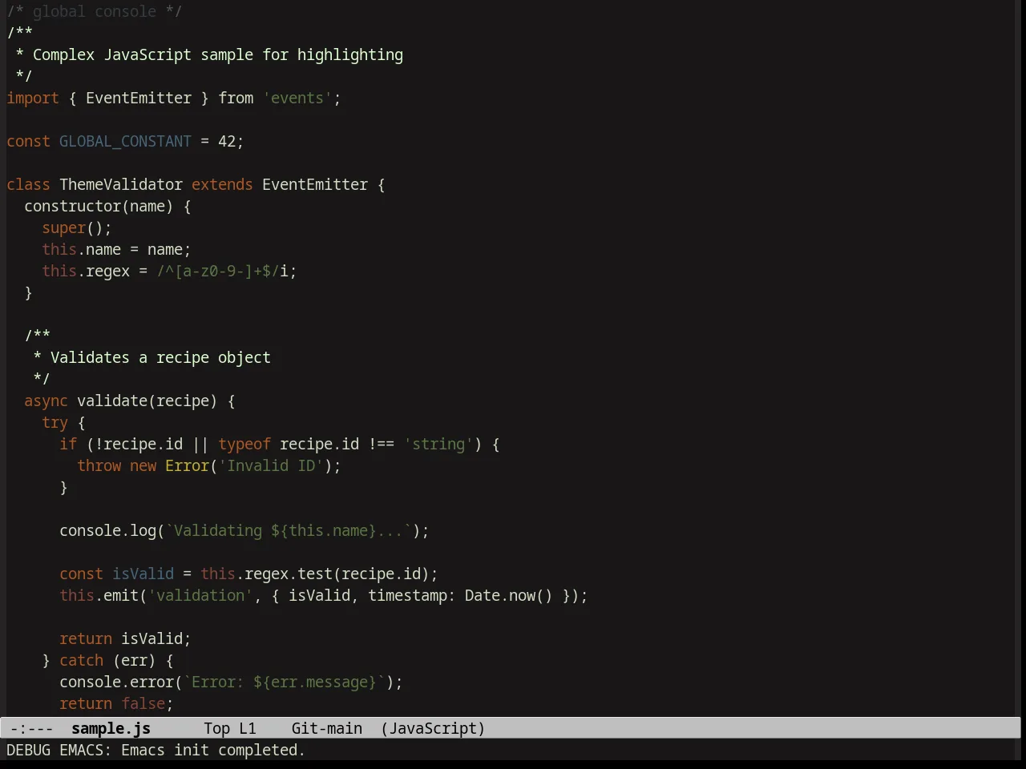
Task: Click the 'extends' keyword
Action: click(222, 184)
